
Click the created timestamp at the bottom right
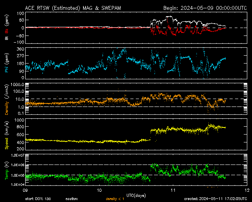click(x=215, y=199)
